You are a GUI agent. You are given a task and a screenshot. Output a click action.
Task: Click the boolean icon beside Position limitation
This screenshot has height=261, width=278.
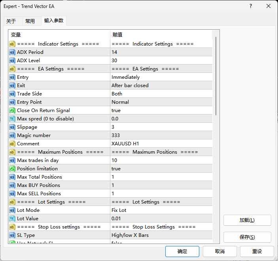click(x=12, y=169)
